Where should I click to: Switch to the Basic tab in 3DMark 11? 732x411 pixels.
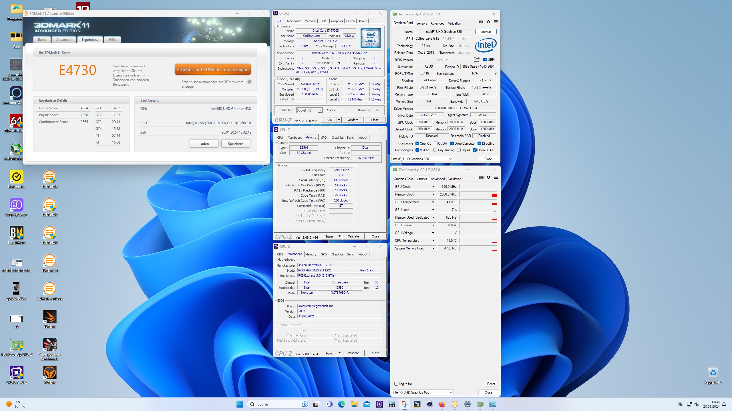(42, 40)
